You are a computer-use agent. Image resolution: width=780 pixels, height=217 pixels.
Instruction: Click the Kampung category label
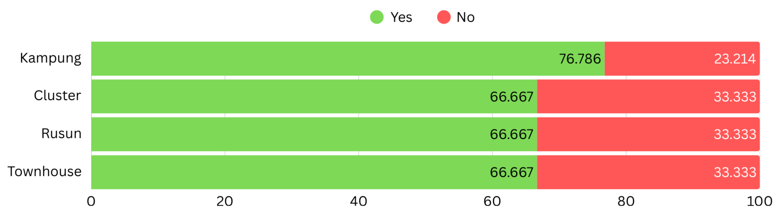pos(51,58)
